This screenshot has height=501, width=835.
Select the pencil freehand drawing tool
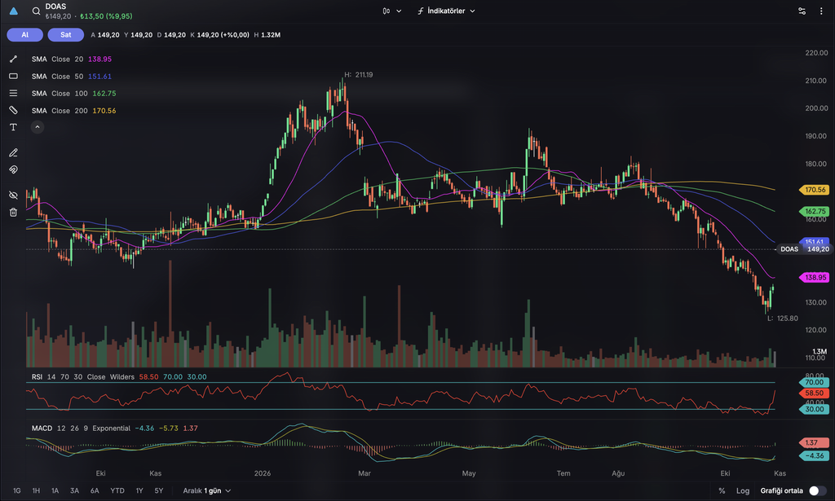(x=13, y=152)
